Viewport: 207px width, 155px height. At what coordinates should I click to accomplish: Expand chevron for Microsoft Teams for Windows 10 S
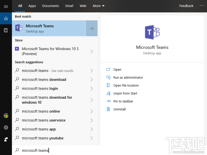[91, 51]
